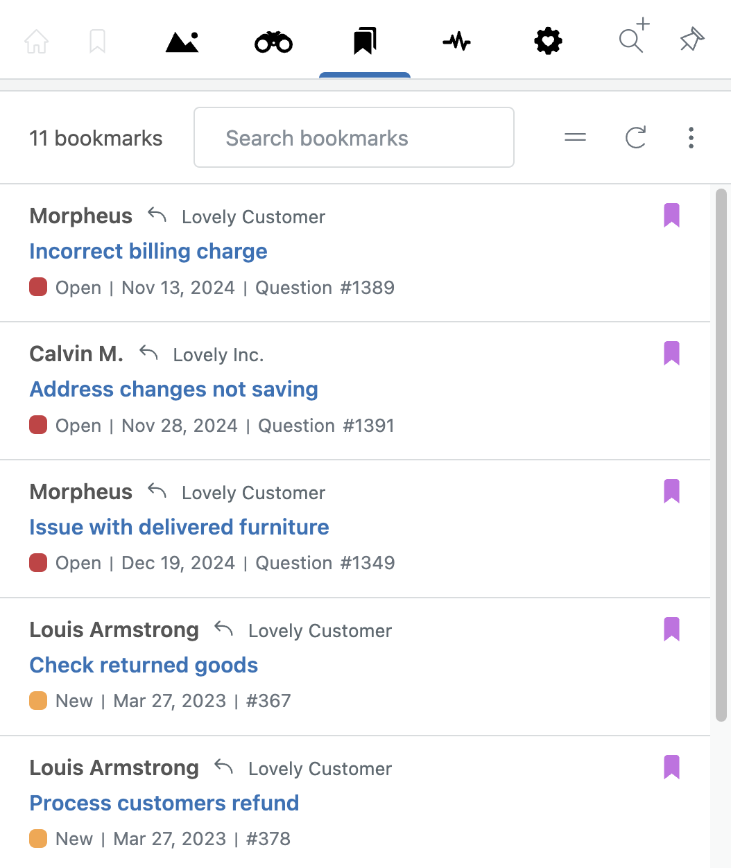Open the activity pulse tab
The image size is (731, 868).
(x=456, y=42)
